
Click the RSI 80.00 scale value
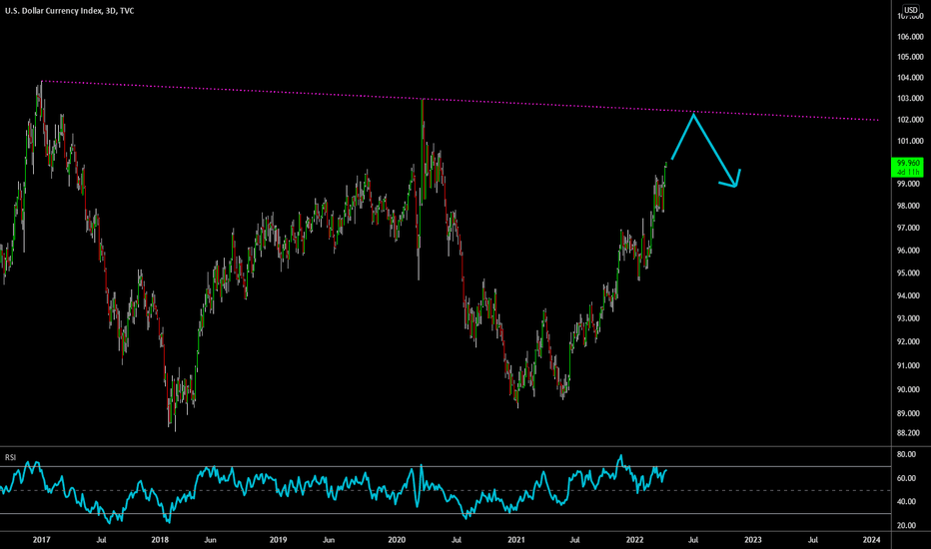point(907,454)
